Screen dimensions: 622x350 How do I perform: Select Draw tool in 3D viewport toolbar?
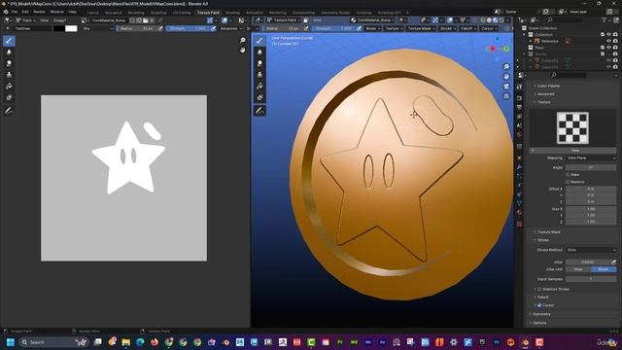point(259,41)
